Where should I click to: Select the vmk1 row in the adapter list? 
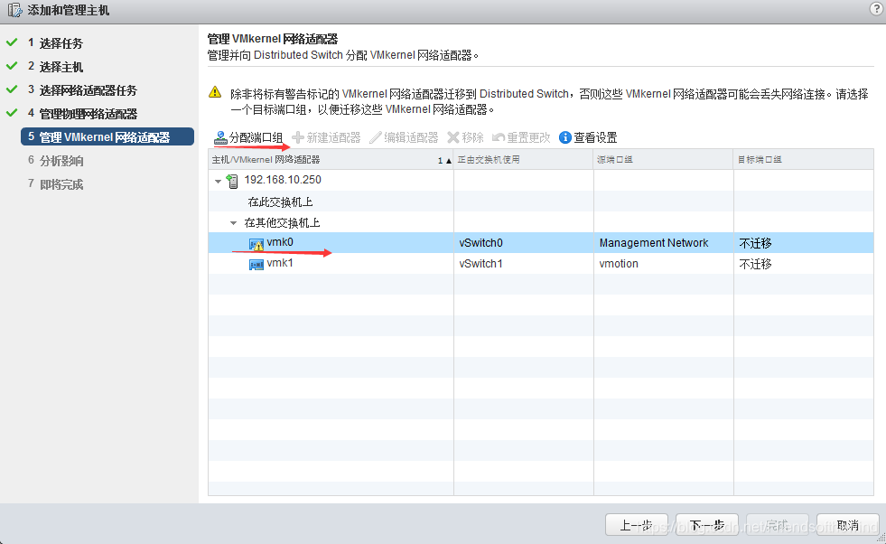click(x=541, y=264)
